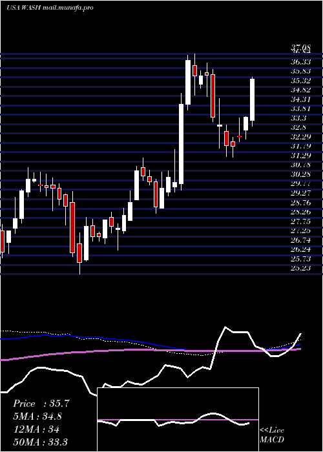Click the 31.29 price axis label
This screenshot has width=323, height=452.
point(301,156)
